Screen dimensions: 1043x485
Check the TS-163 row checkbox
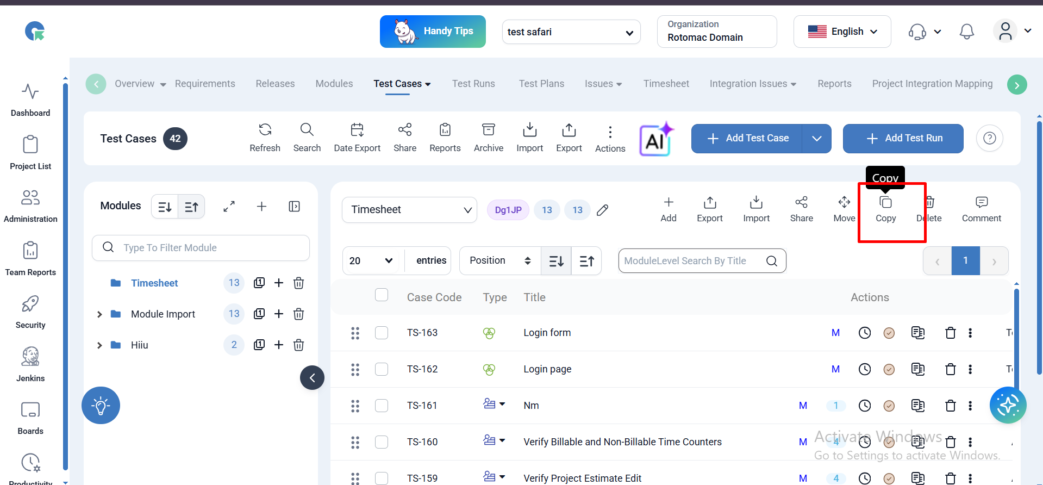[x=382, y=333]
